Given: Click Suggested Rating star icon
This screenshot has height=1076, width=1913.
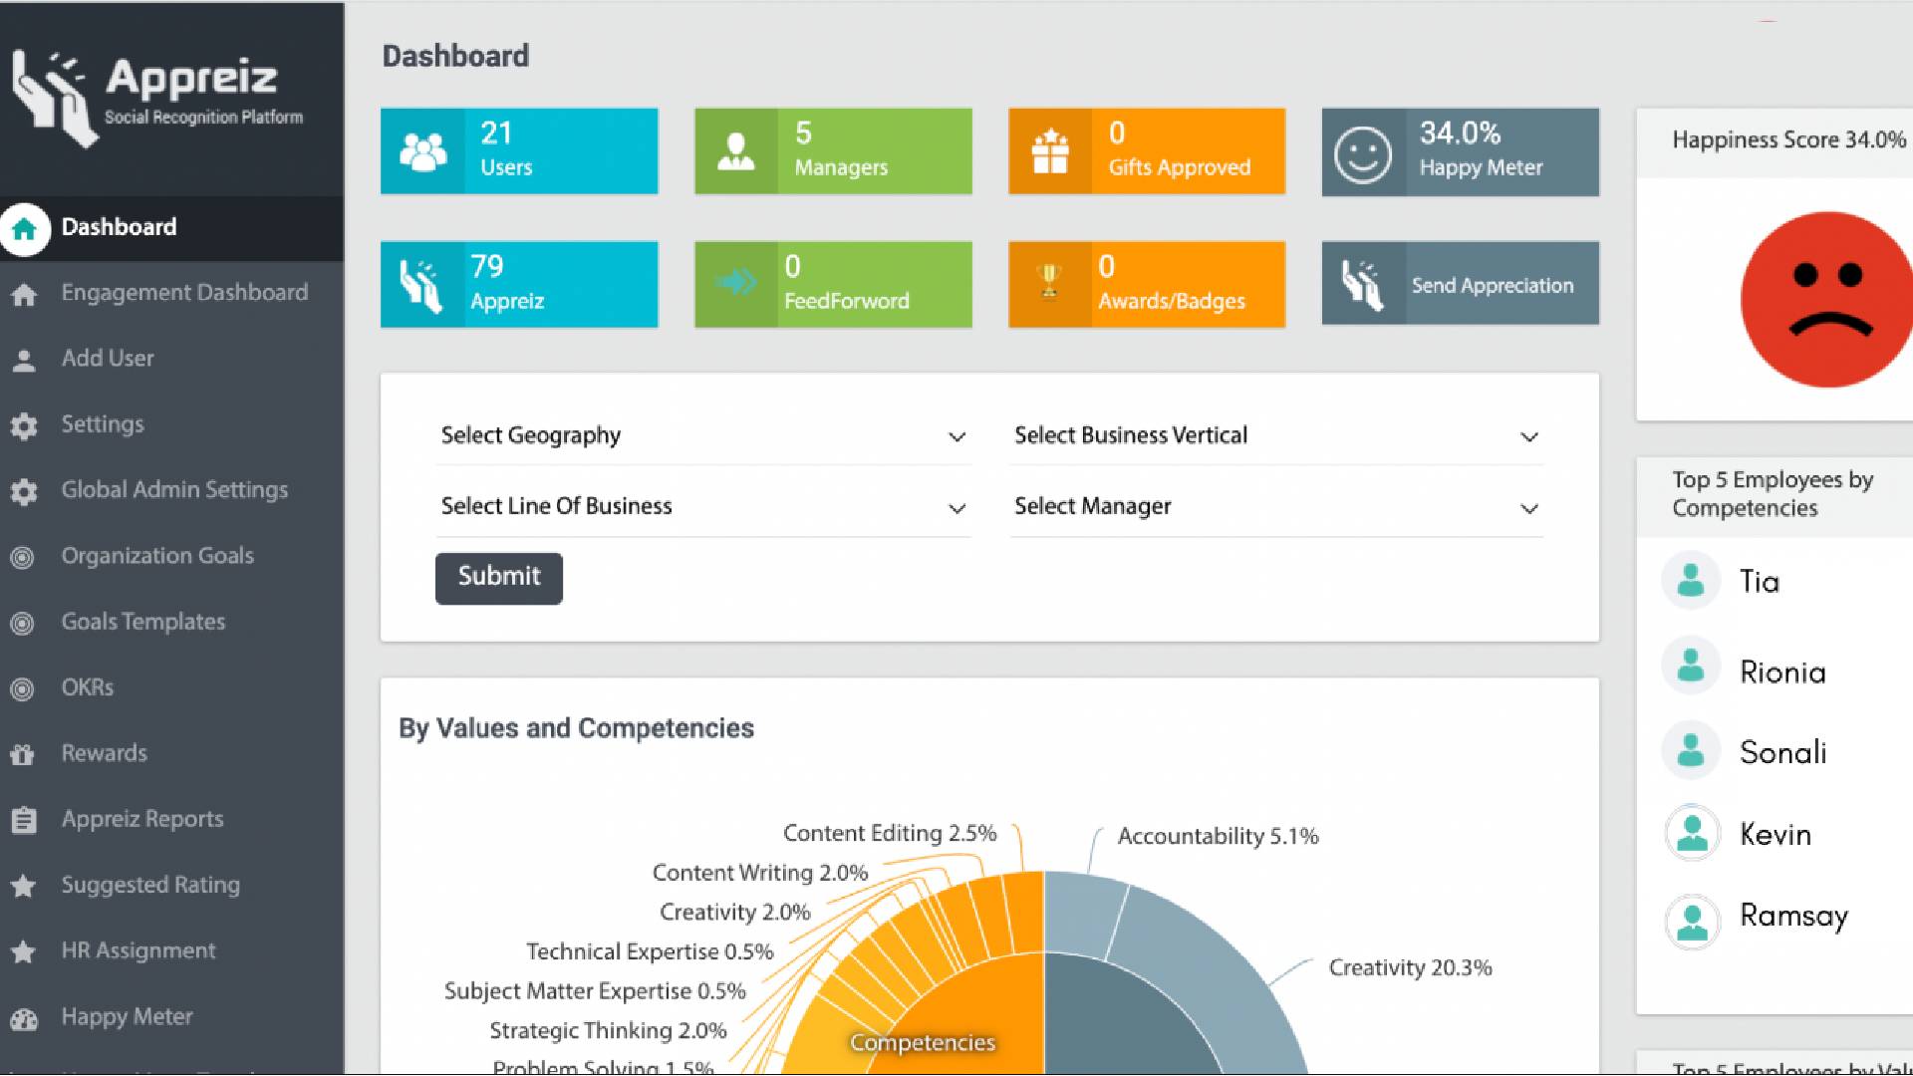Looking at the screenshot, I should pyautogui.click(x=24, y=886).
